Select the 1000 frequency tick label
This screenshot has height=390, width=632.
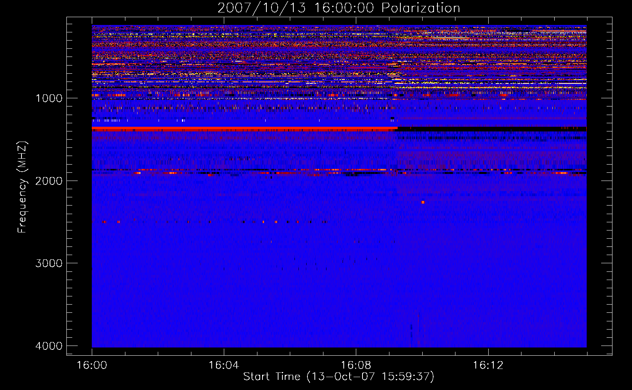(x=49, y=98)
